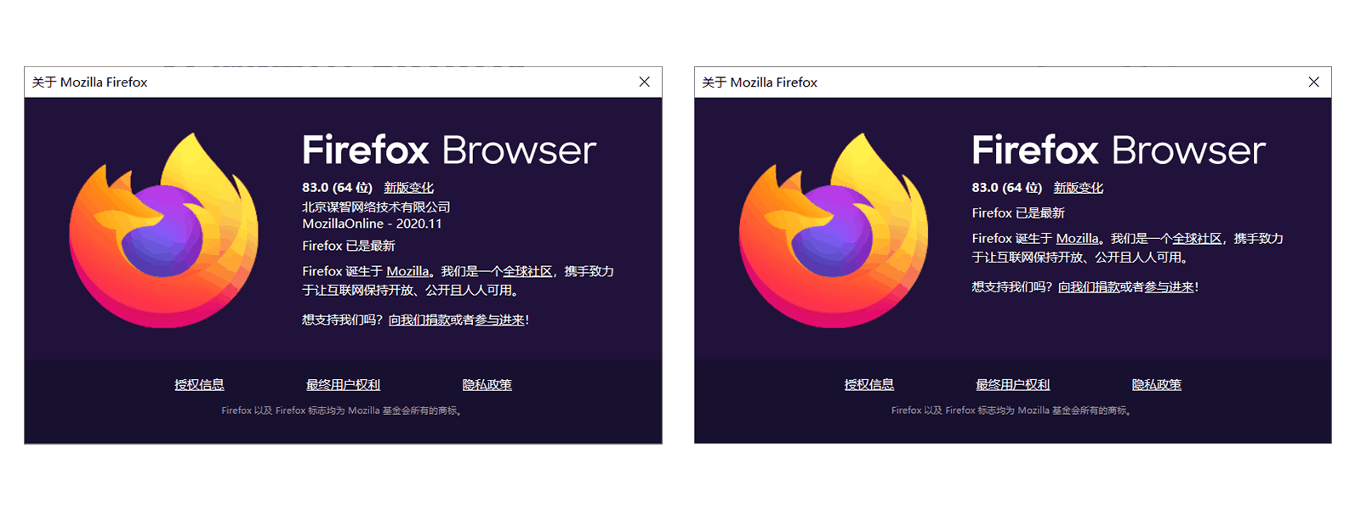Screen dimensions: 1361x510
Task: Click the Firefox logo in the right dialog
Action: click(x=834, y=230)
